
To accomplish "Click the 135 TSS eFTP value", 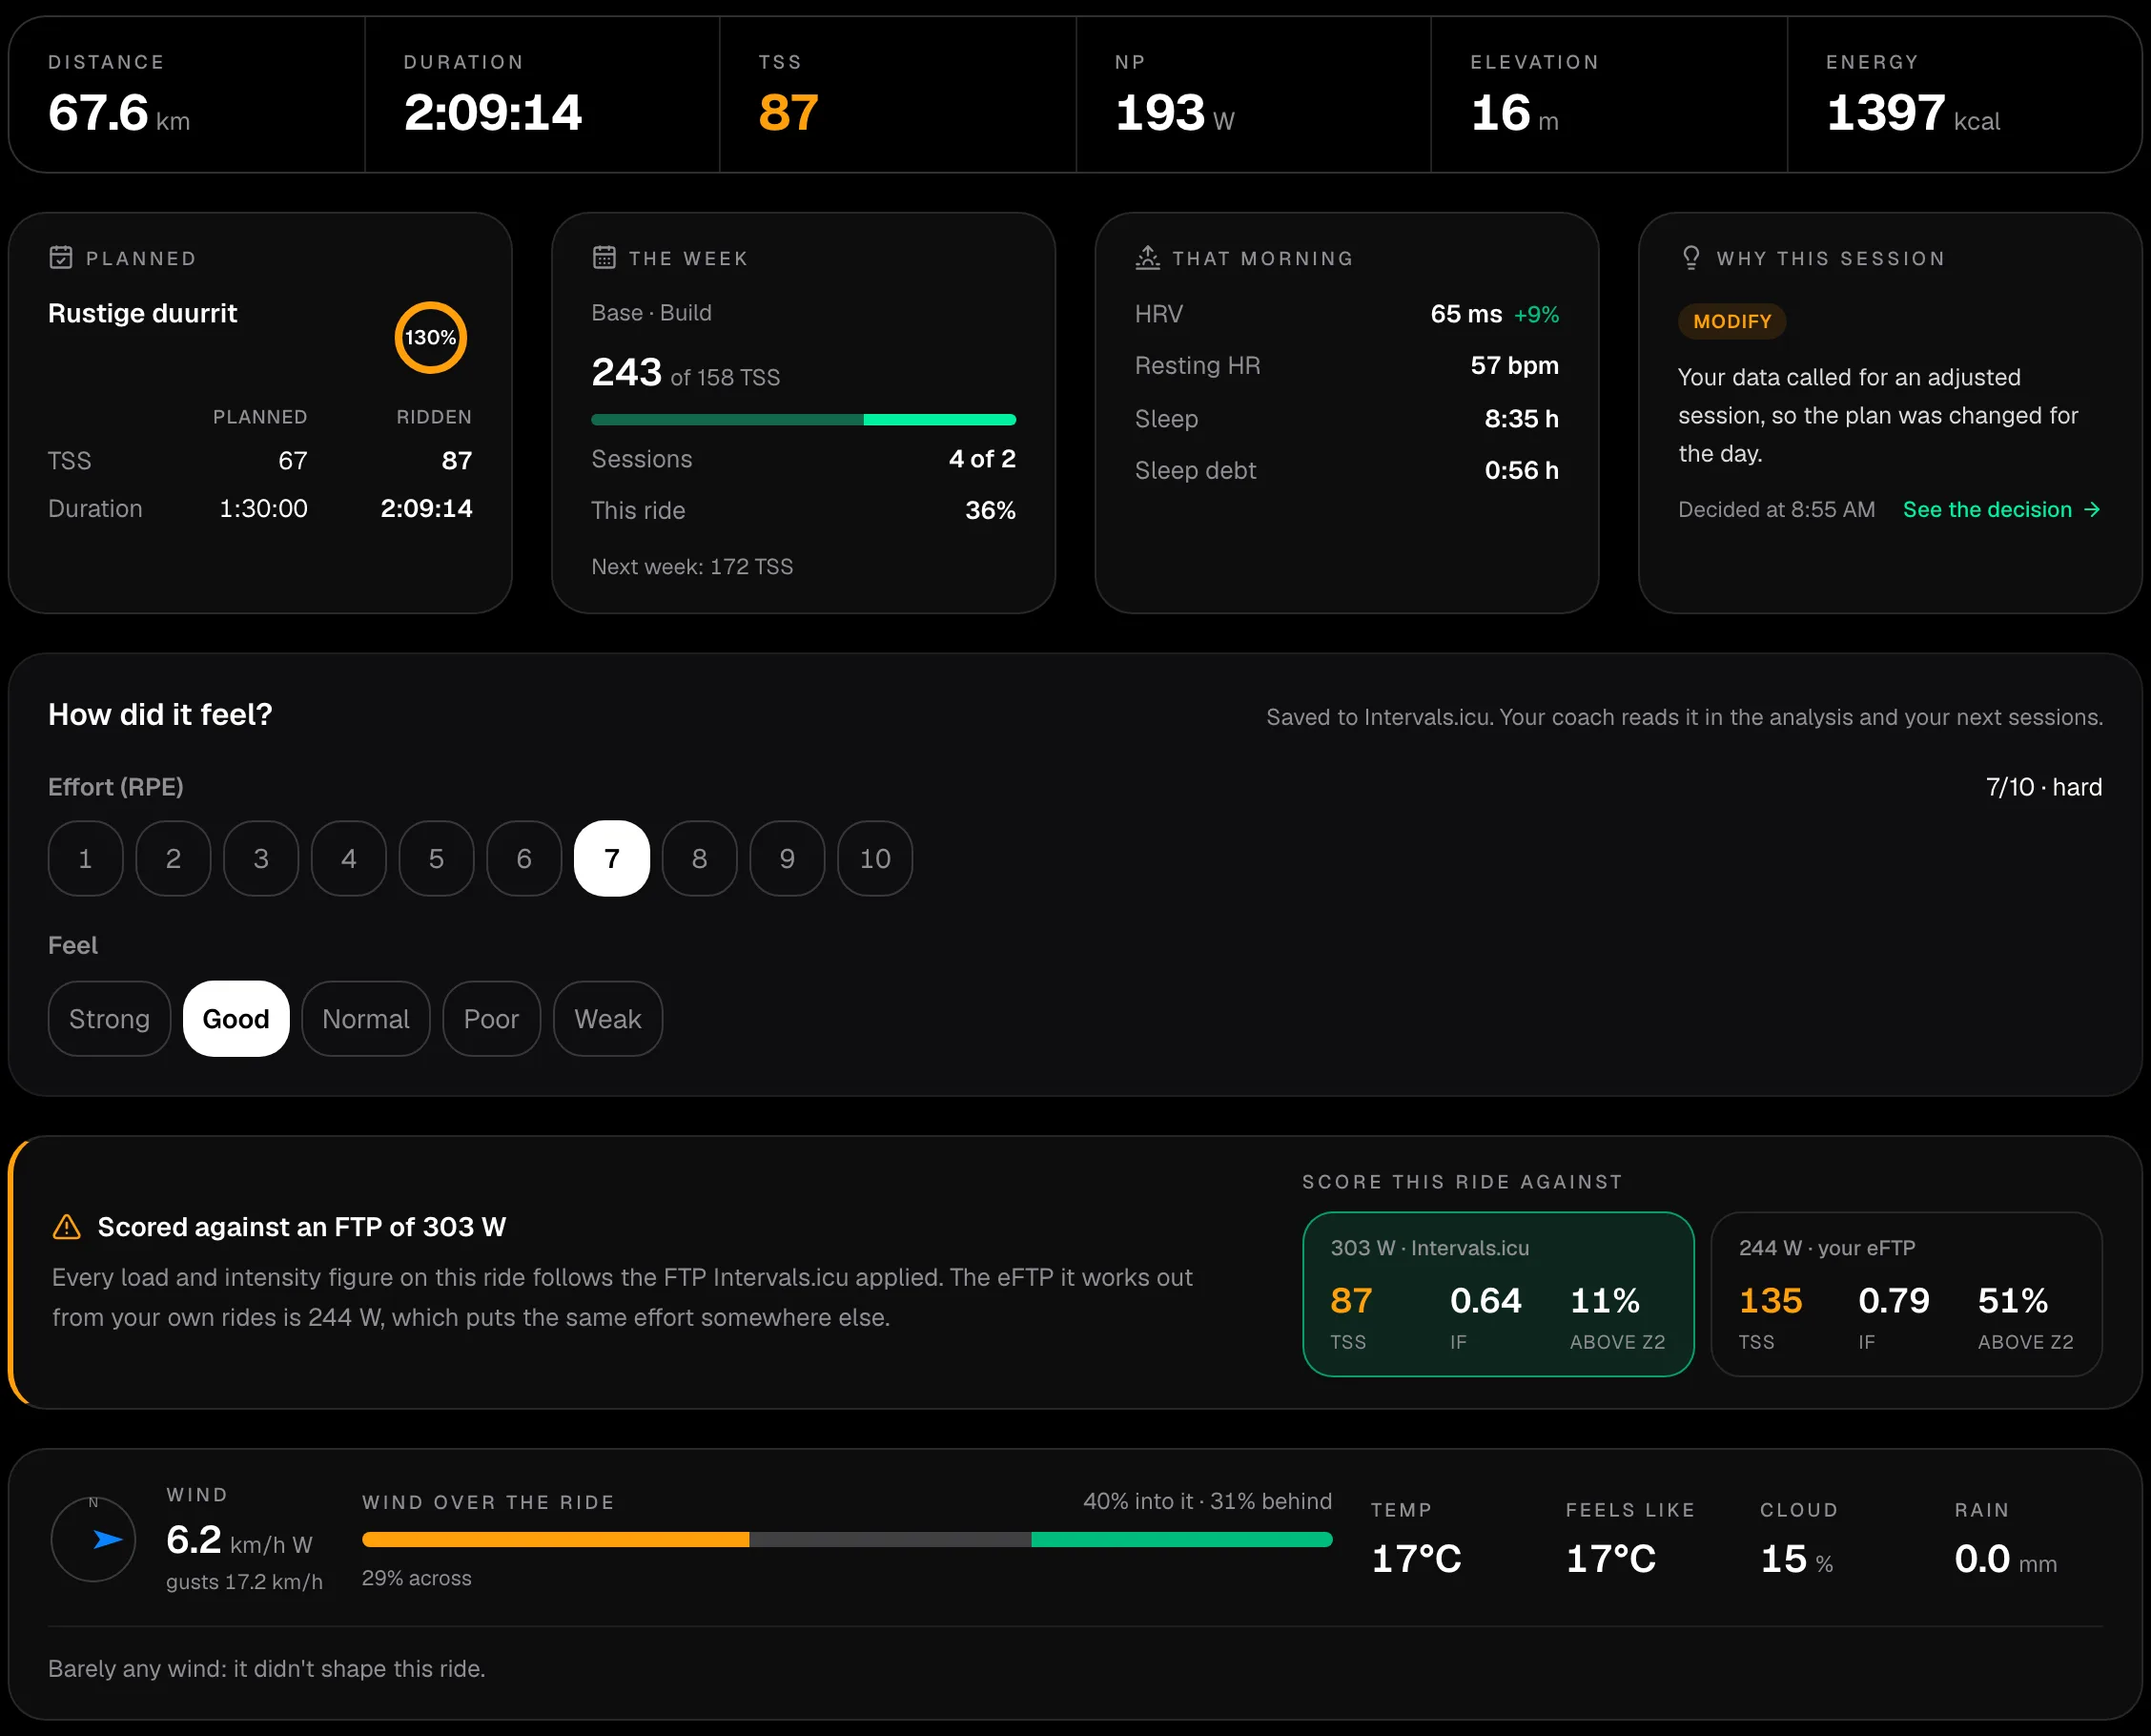I will point(1771,1300).
